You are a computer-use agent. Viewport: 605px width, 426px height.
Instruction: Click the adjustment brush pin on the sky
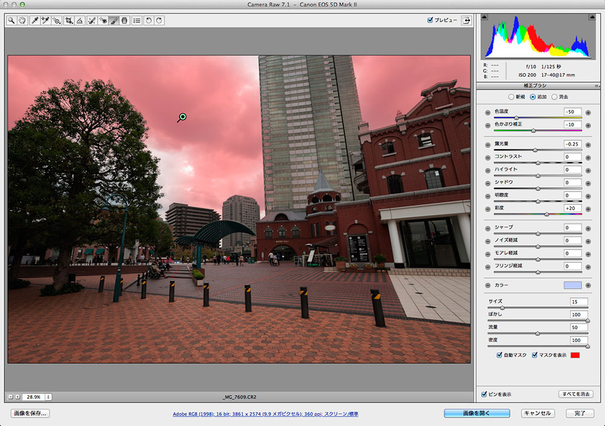point(183,117)
